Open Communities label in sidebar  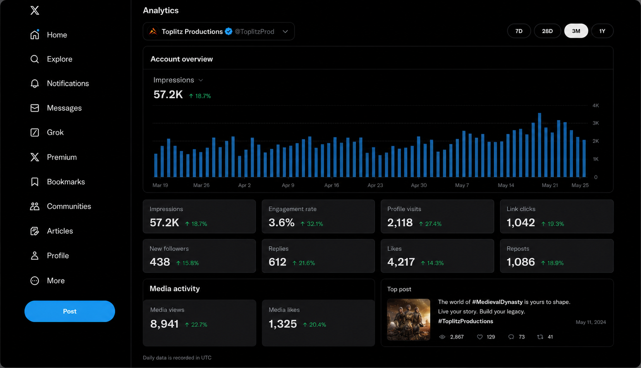tap(69, 206)
